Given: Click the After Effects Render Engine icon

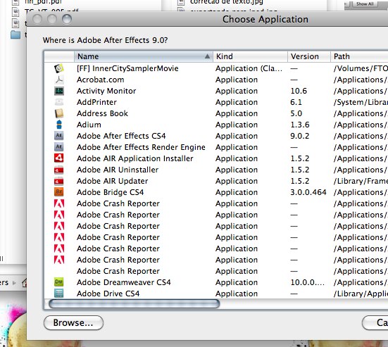Looking at the screenshot, I should (x=59, y=147).
